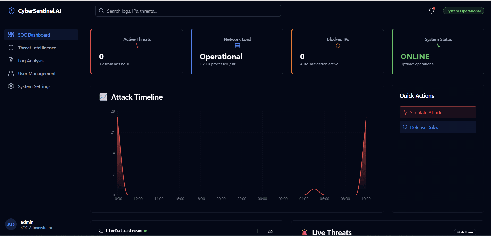Image resolution: width=491 pixels, height=236 pixels.
Task: Download the LiveData.stream log
Action: click(270, 231)
